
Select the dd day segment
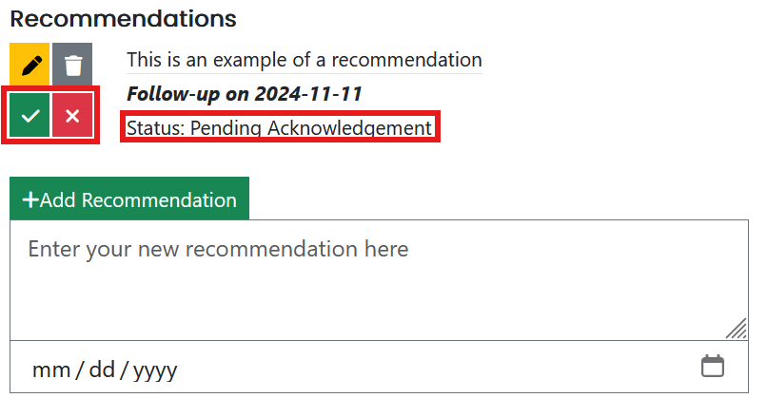click(102, 369)
